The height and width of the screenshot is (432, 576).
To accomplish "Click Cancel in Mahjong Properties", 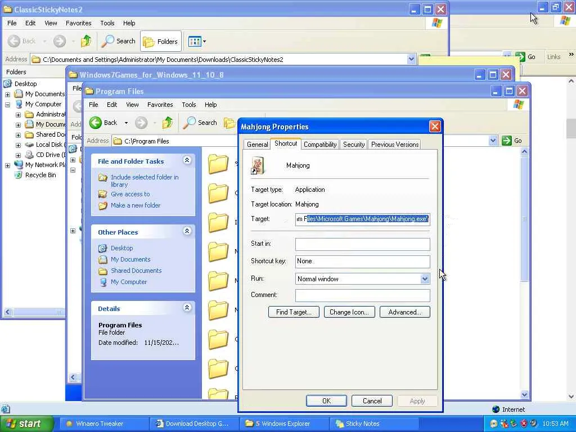I will pos(372,400).
